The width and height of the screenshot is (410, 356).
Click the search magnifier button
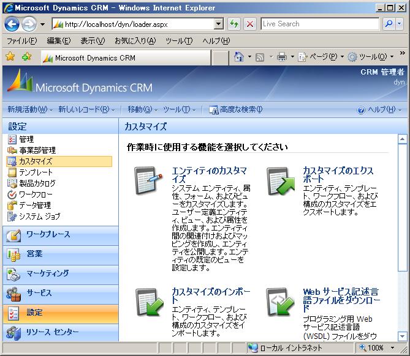pyautogui.click(x=389, y=24)
